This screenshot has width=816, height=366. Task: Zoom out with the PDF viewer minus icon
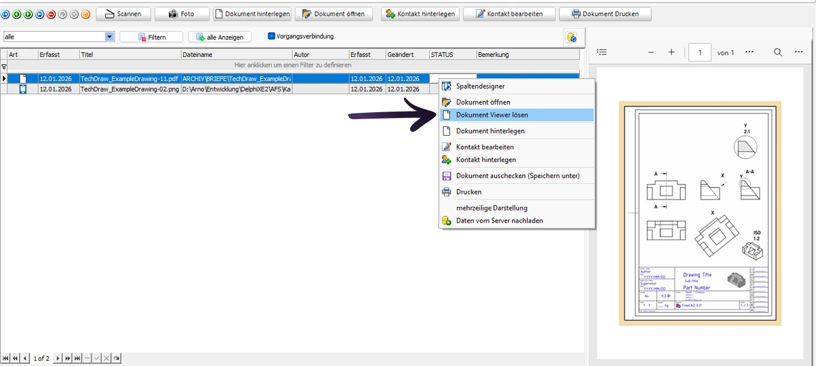651,52
